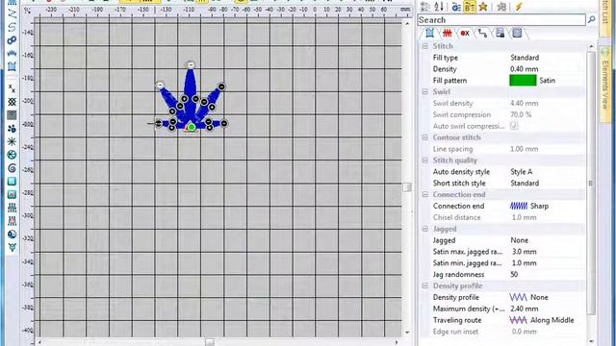
Task: Open the Elements View side tab
Action: coord(605,85)
